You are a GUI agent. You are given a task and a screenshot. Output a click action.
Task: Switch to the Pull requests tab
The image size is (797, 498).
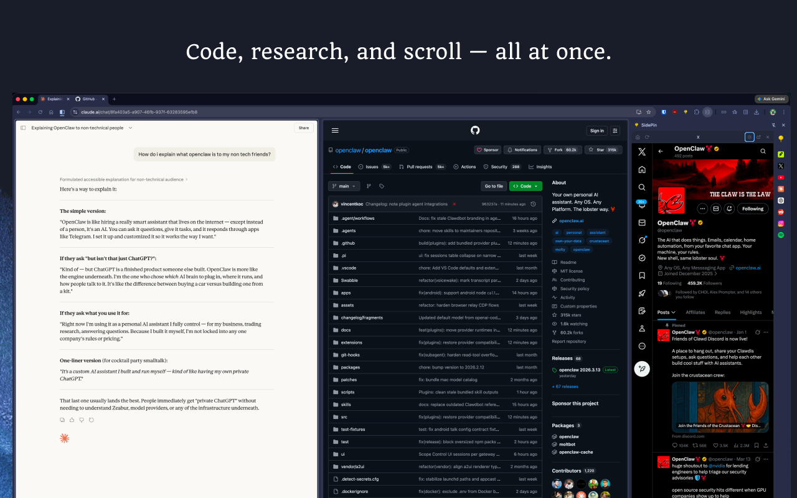click(x=423, y=167)
